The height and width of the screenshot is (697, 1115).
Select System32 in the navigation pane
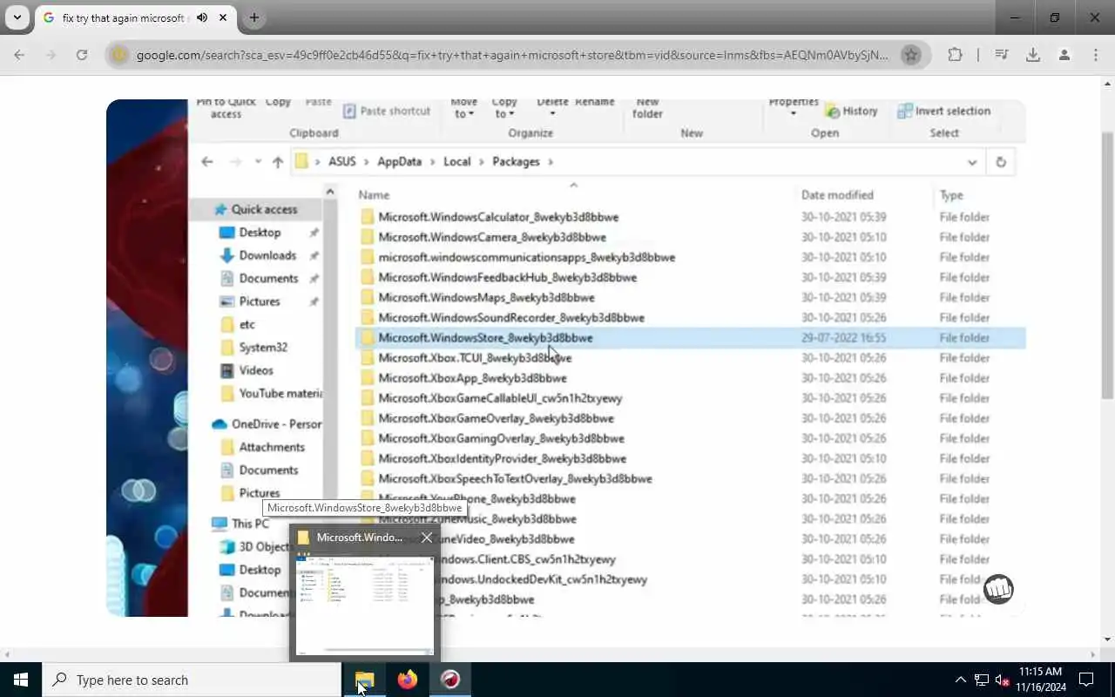click(x=263, y=347)
